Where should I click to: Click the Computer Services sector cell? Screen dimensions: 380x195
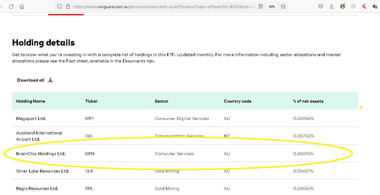point(174,154)
